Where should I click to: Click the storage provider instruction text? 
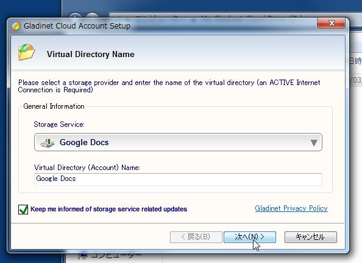tap(169, 86)
